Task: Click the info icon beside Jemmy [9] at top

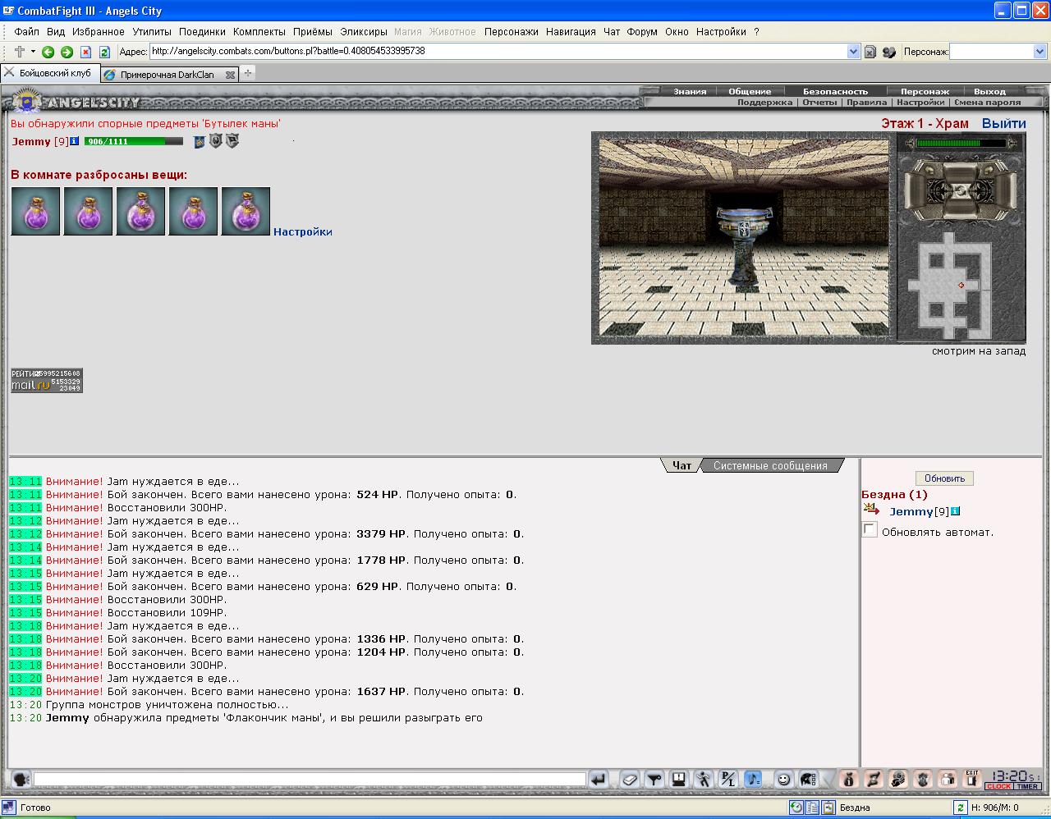Action: (x=75, y=141)
